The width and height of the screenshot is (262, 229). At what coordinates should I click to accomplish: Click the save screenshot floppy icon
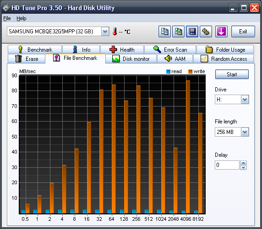pyautogui.click(x=192, y=32)
